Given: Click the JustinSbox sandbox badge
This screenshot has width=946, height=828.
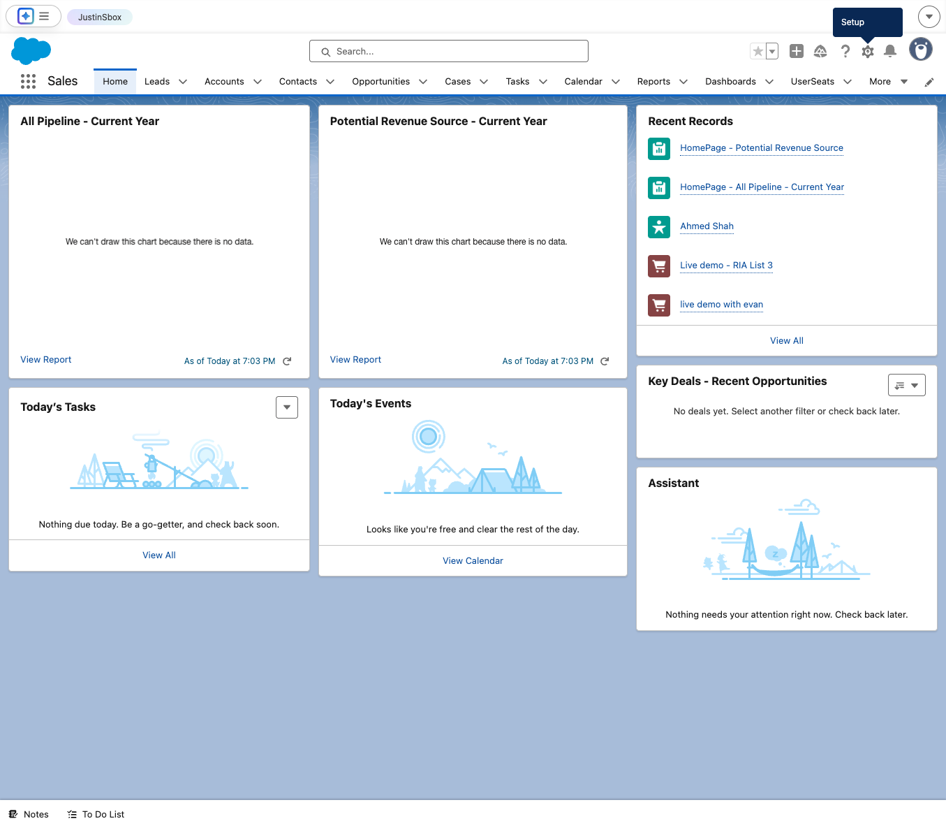Looking at the screenshot, I should click(x=100, y=17).
